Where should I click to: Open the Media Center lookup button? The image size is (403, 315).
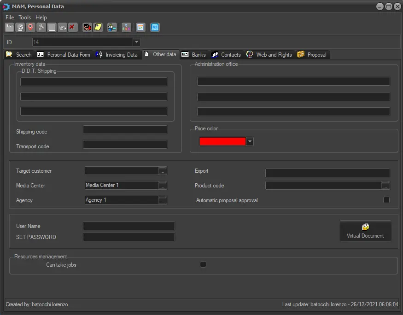click(x=163, y=186)
